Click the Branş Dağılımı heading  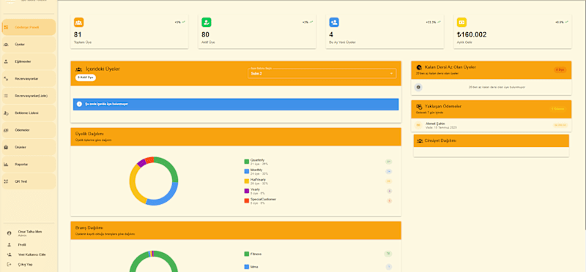tap(89, 227)
